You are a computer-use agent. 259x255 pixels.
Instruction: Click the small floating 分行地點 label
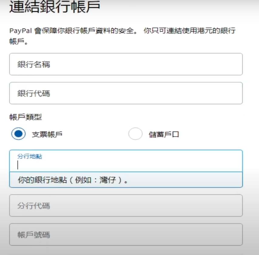pyautogui.click(x=30, y=157)
